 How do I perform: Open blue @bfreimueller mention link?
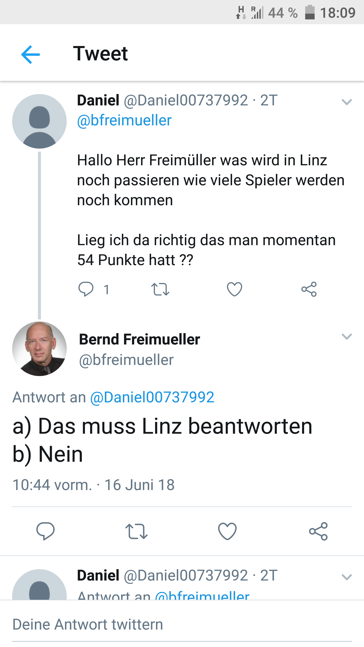(124, 120)
